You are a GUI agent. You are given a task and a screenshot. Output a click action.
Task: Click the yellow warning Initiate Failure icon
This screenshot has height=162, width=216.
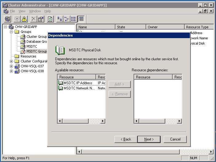click(24, 19)
